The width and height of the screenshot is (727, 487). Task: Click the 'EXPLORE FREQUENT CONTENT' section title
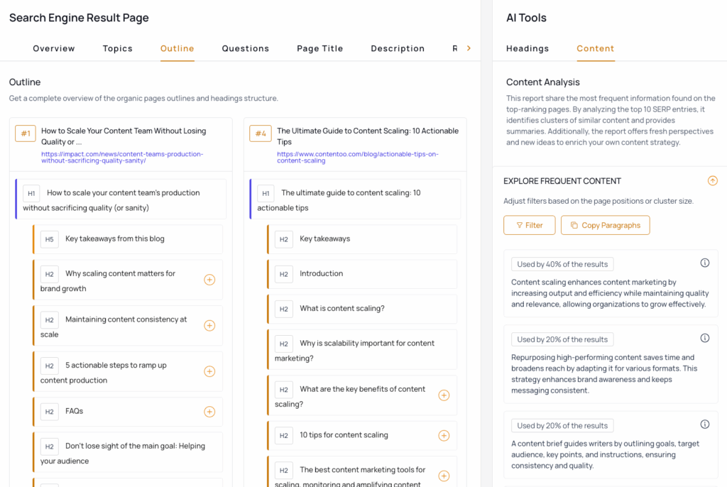562,181
